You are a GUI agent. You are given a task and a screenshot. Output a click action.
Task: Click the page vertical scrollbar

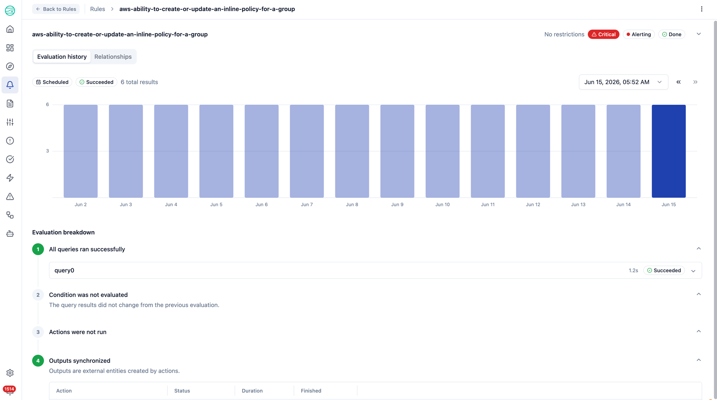tap(715, 210)
